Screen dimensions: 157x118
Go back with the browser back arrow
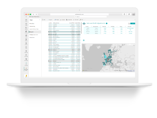(x=33, y=14)
